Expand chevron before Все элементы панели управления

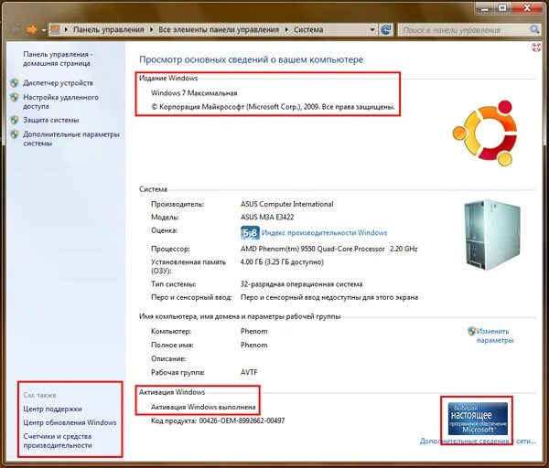pos(151,30)
